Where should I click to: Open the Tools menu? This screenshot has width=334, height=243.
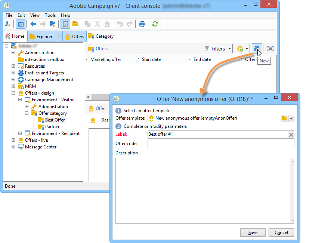[50, 15]
